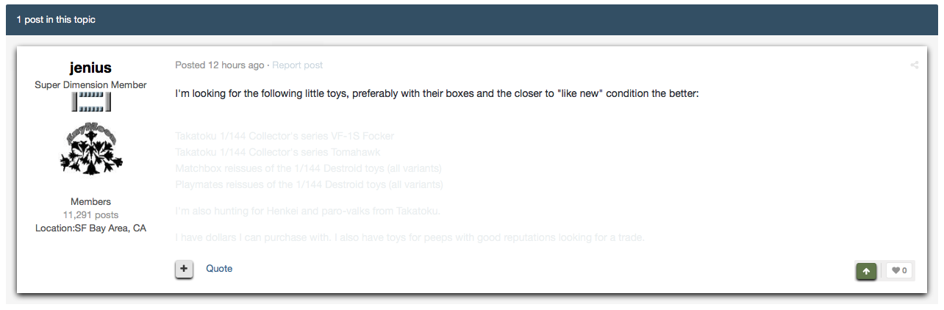The width and height of the screenshot is (944, 310).
Task: Click the green upvote arrow button
Action: pos(866,271)
